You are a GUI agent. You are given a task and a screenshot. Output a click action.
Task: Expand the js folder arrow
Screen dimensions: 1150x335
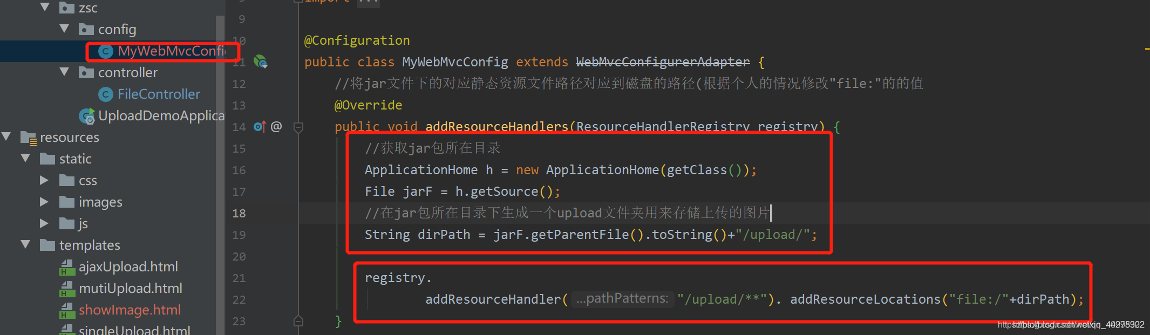[45, 223]
